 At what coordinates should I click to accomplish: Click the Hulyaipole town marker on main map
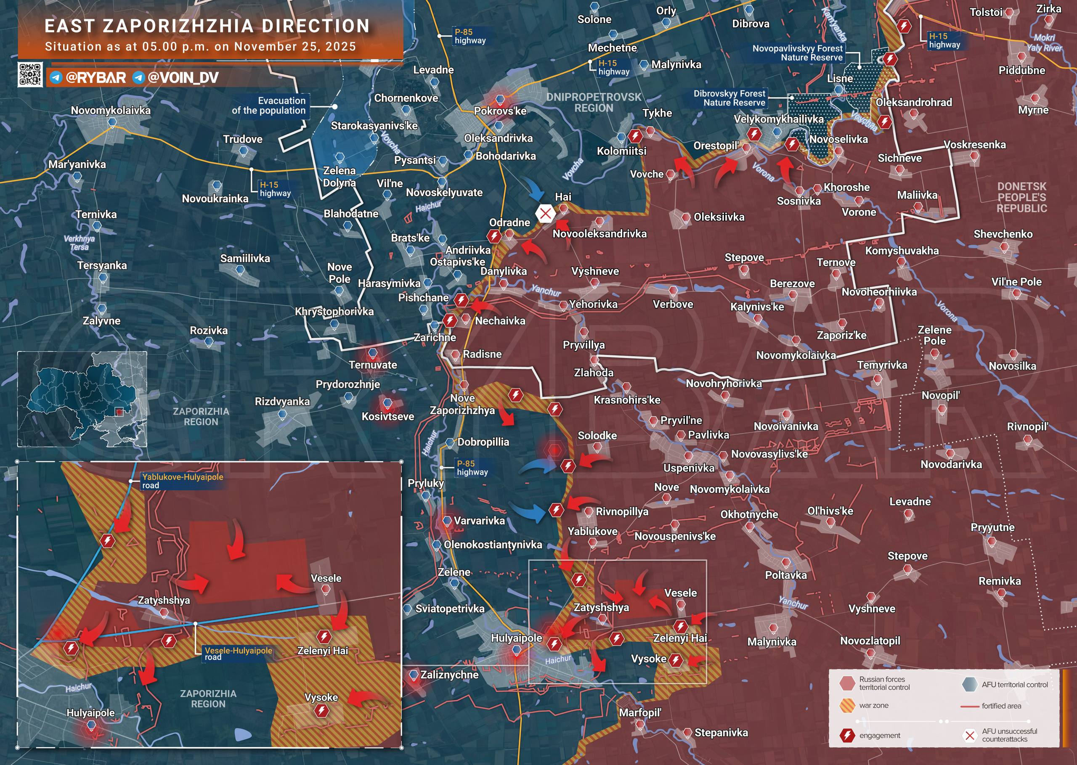[517, 650]
